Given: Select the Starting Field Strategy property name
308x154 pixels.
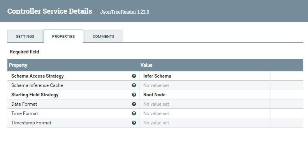Looking at the screenshot, I should (35, 95).
